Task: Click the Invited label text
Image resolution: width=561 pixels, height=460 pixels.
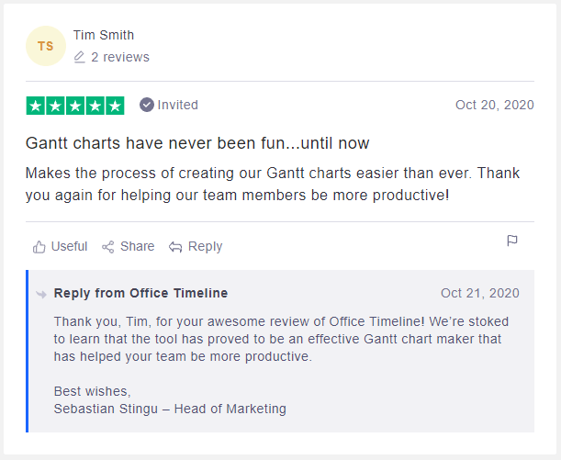Action: coord(177,105)
